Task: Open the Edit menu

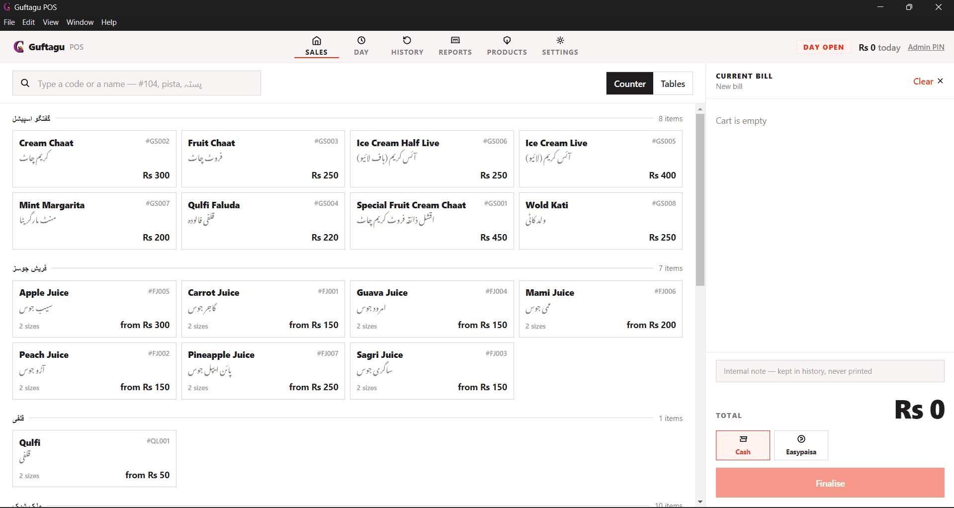Action: point(29,22)
